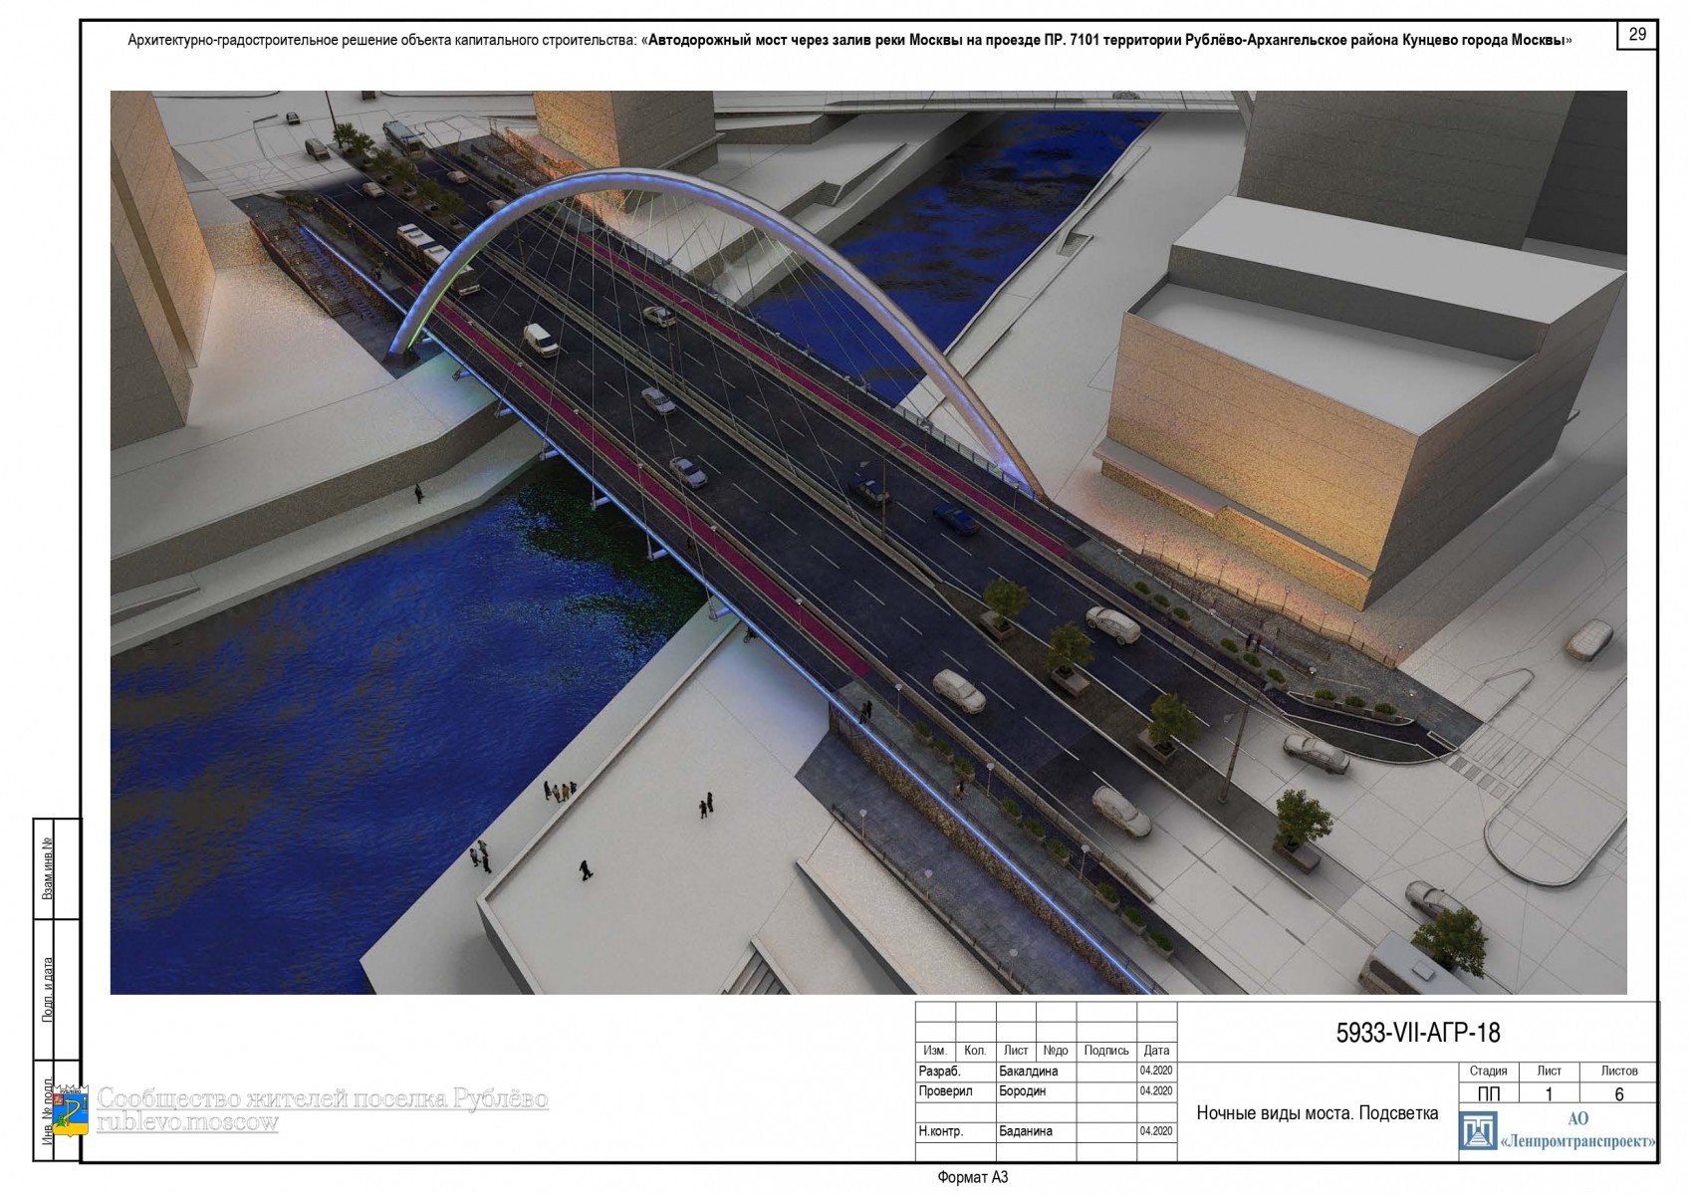1690x1195 pixels.
Task: Click the 'Сообщество жителей поселка Рублёво' watermark text
Action: tap(322, 1098)
